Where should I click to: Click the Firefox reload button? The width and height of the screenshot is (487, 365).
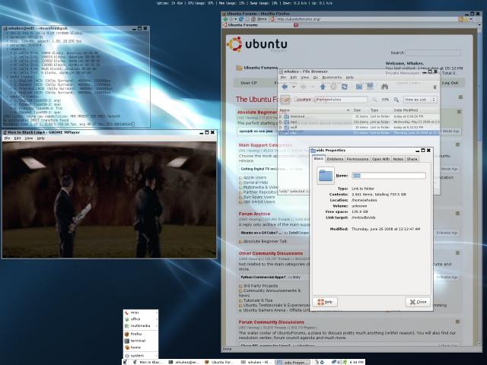241,19
